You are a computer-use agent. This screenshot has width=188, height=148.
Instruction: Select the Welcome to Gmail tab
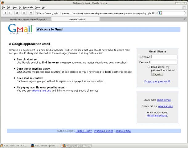pos(76,19)
